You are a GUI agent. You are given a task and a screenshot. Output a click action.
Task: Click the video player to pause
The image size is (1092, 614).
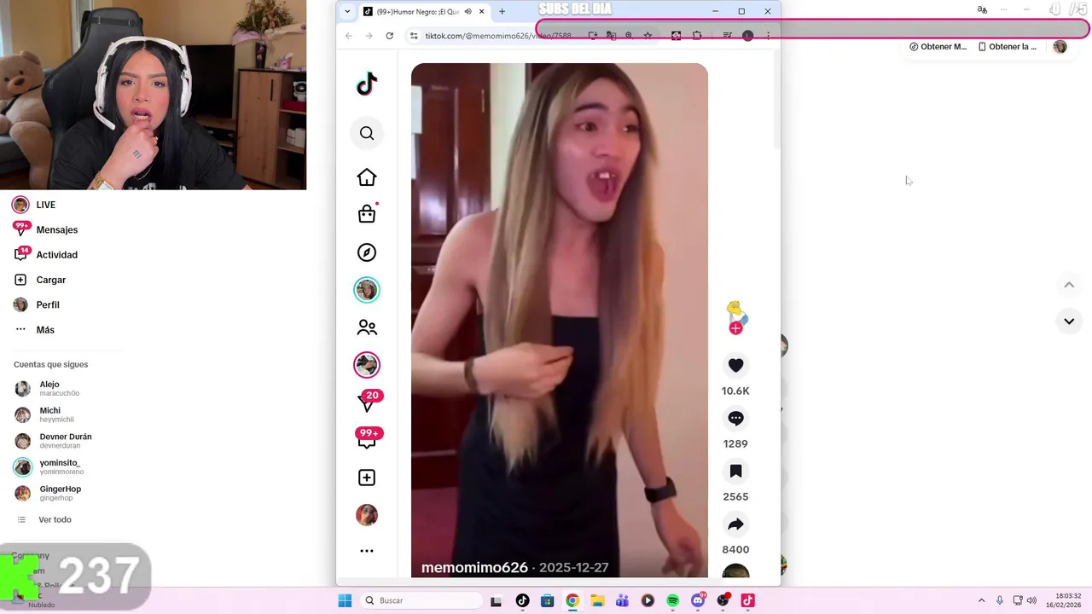(x=560, y=321)
